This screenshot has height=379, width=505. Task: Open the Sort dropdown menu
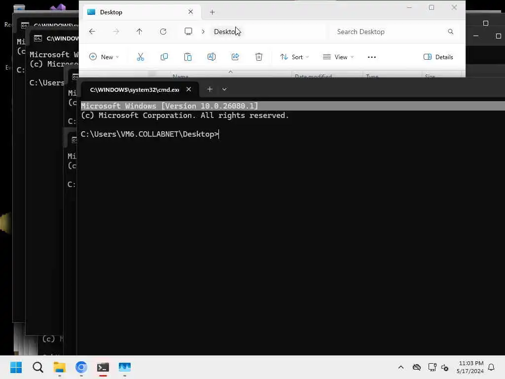(294, 57)
